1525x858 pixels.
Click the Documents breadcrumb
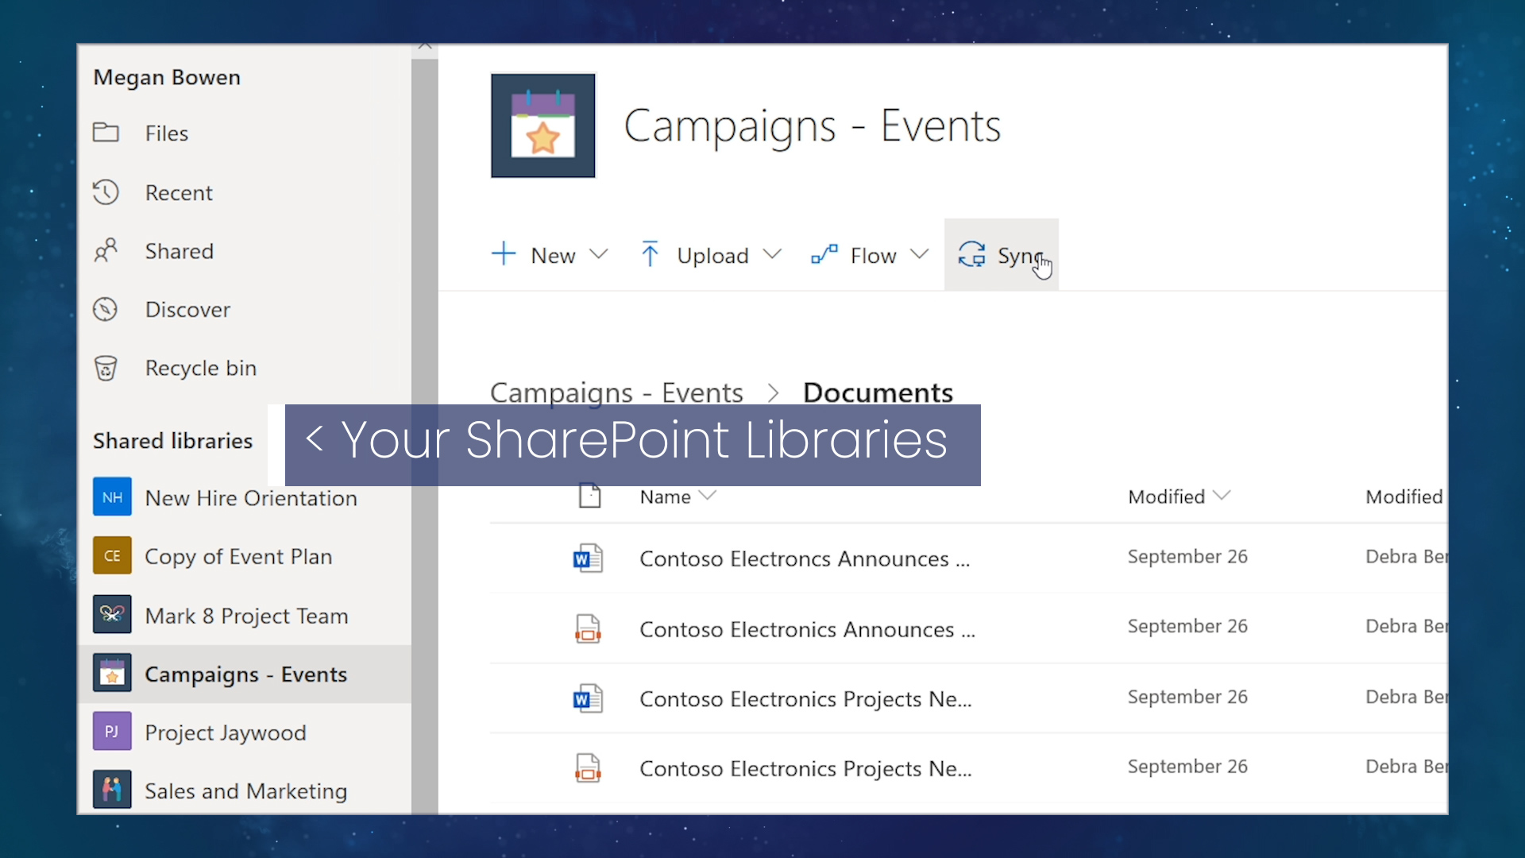(878, 392)
